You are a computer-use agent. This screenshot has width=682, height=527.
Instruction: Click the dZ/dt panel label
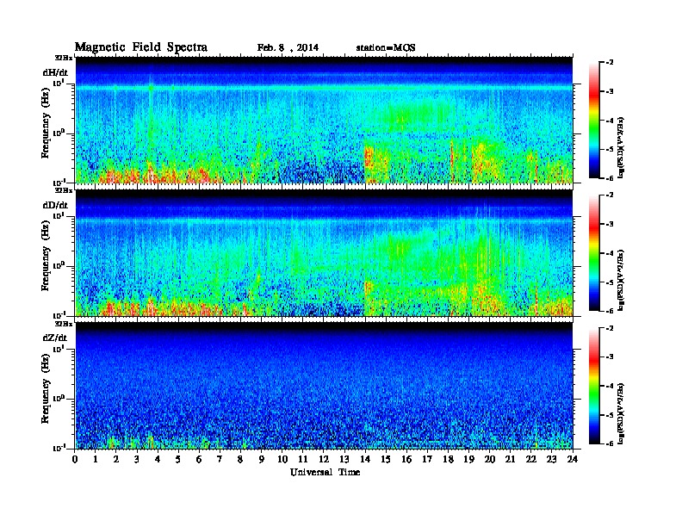point(55,338)
